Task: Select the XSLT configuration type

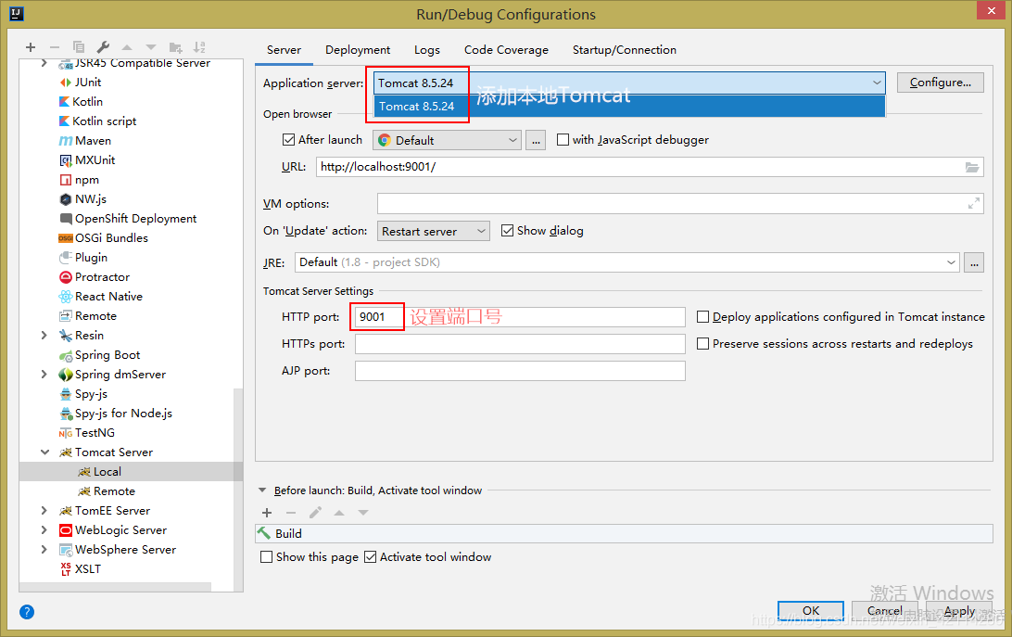Action: pos(80,568)
